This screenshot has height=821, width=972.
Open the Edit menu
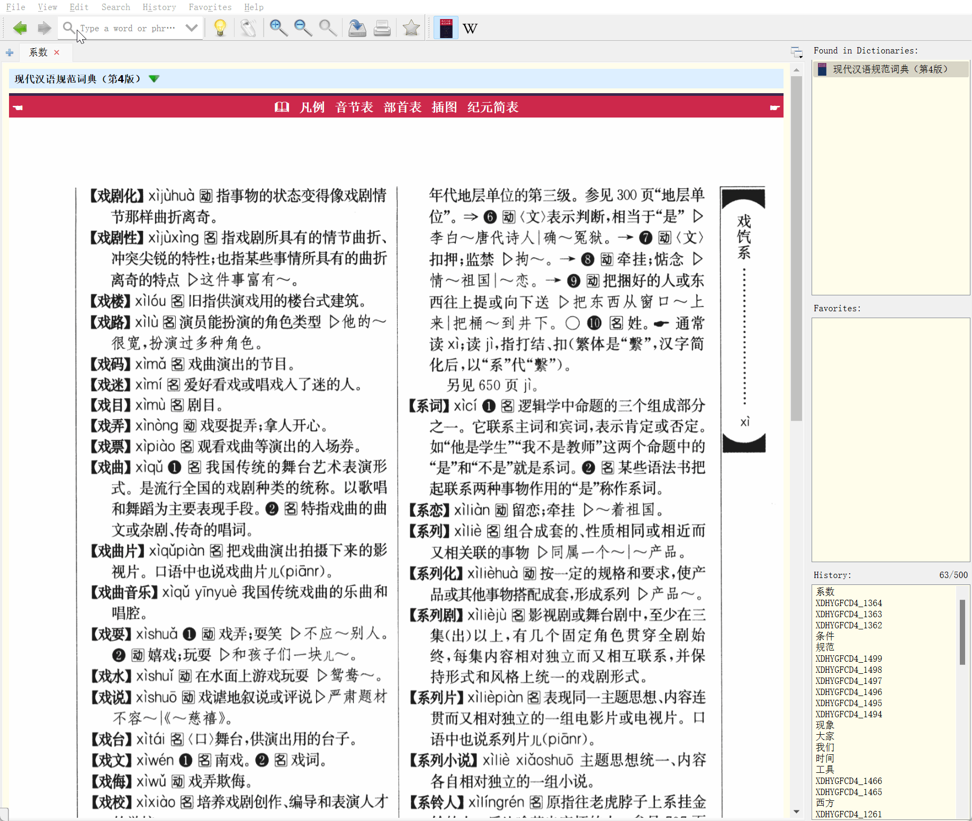[79, 7]
